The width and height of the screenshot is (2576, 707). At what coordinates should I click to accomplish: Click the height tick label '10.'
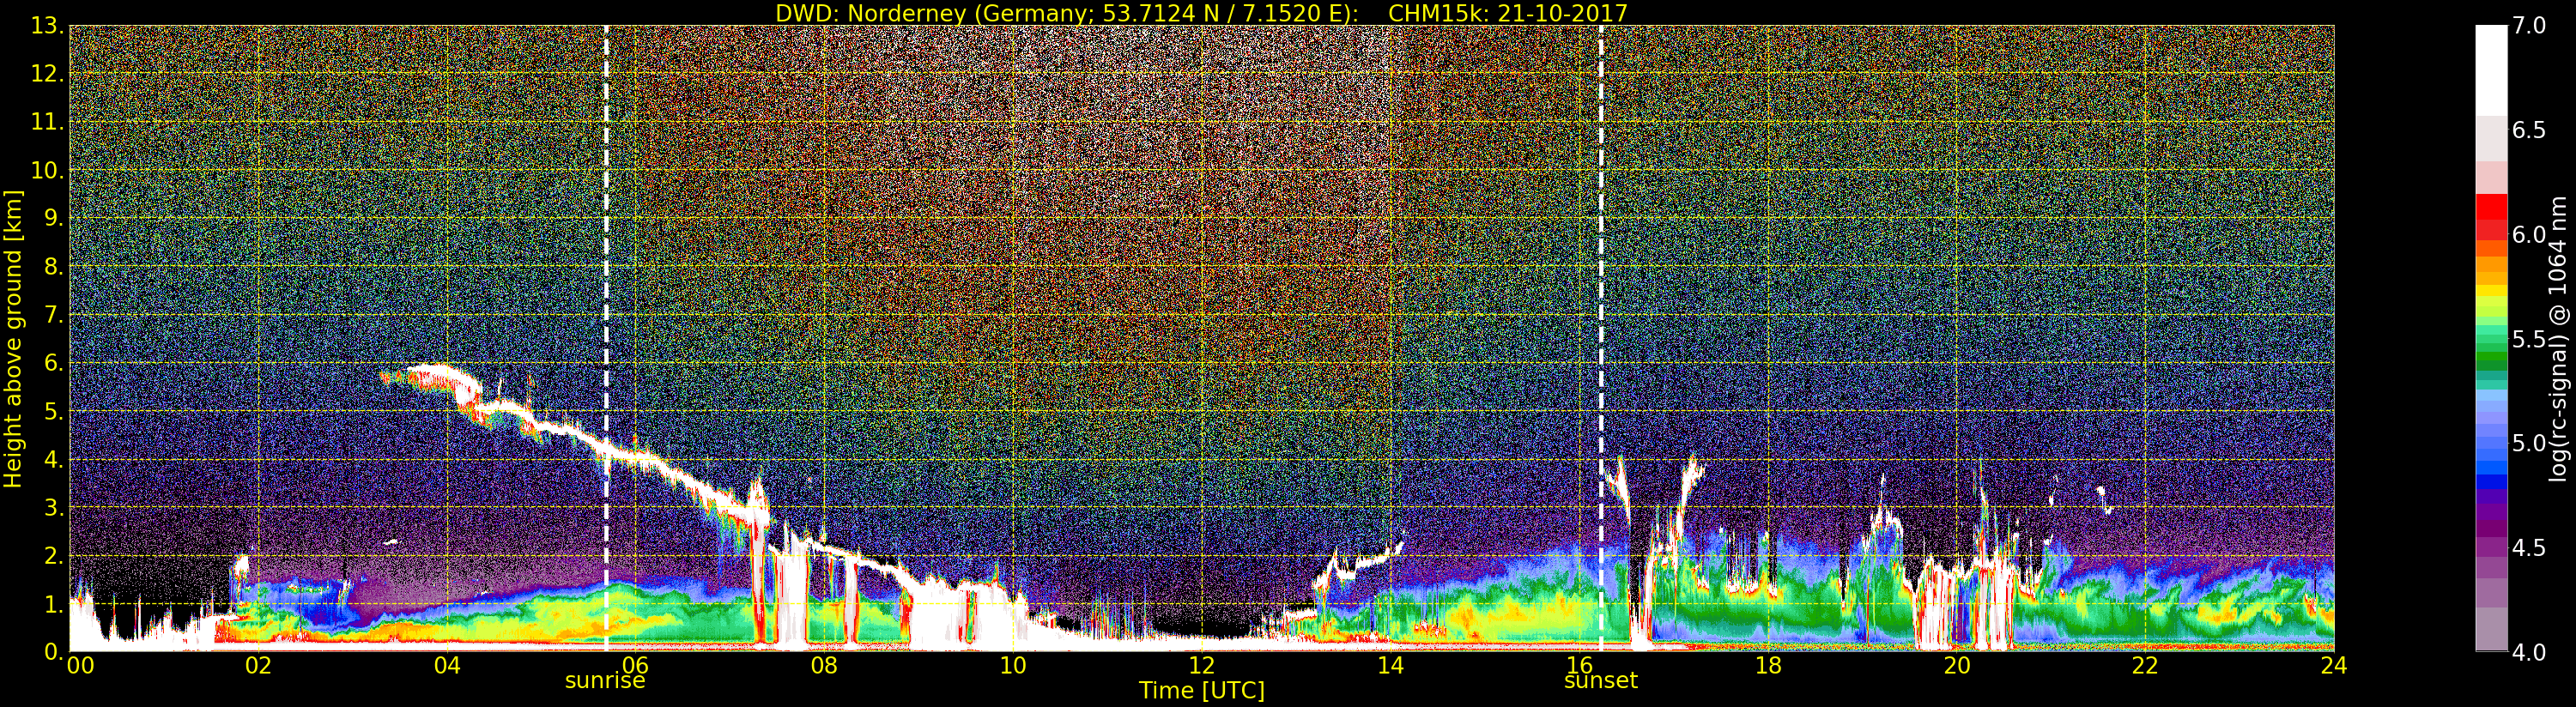[47, 170]
